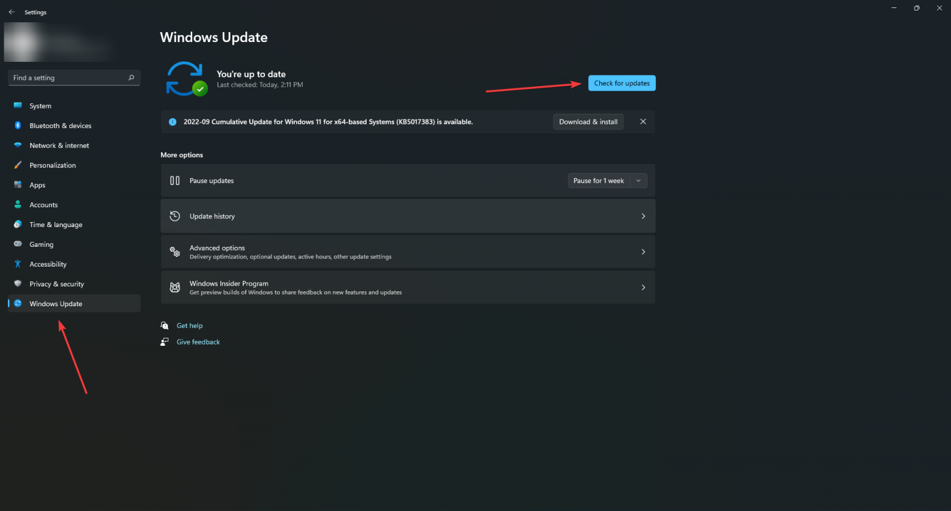Click Check for updates button

pyautogui.click(x=622, y=83)
